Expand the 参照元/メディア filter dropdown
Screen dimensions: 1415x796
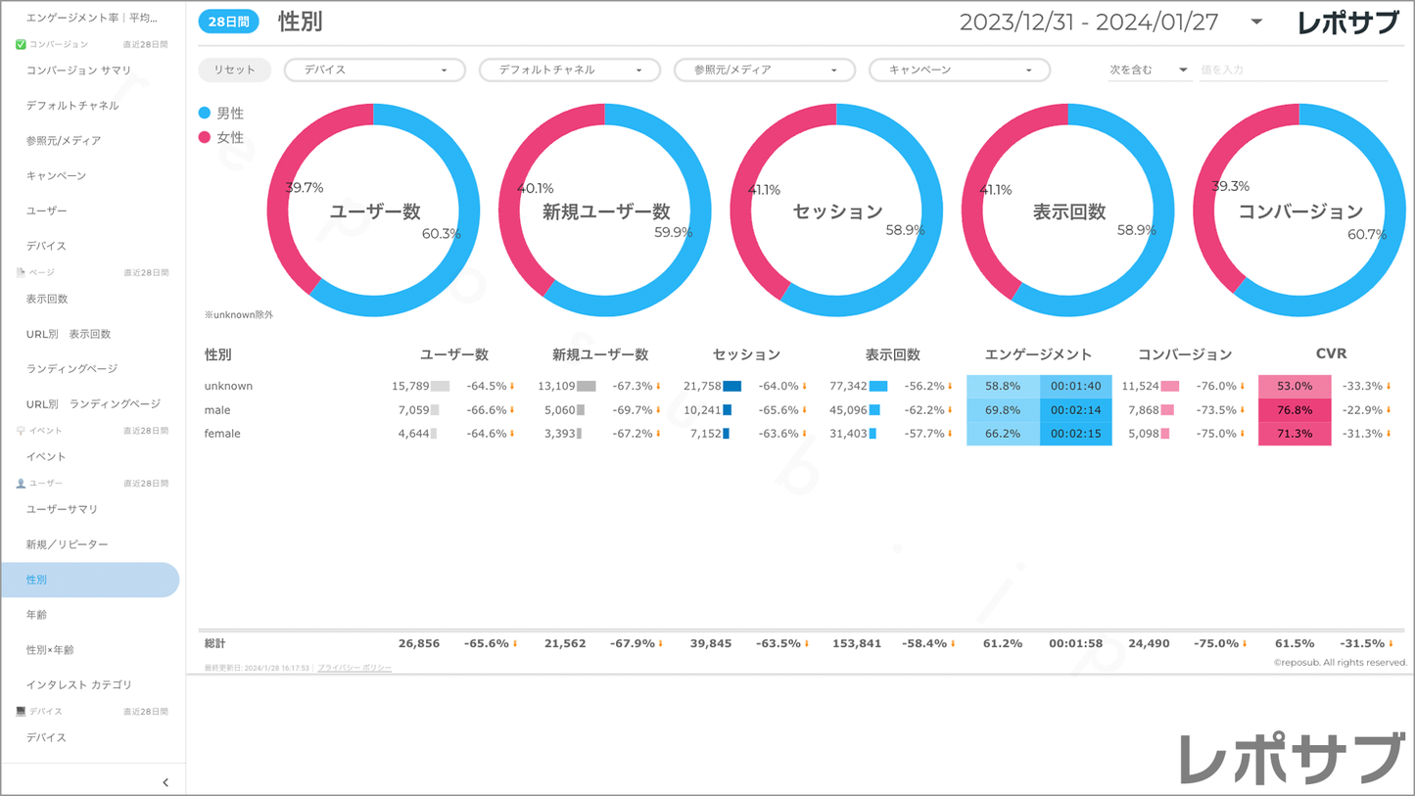(x=764, y=70)
